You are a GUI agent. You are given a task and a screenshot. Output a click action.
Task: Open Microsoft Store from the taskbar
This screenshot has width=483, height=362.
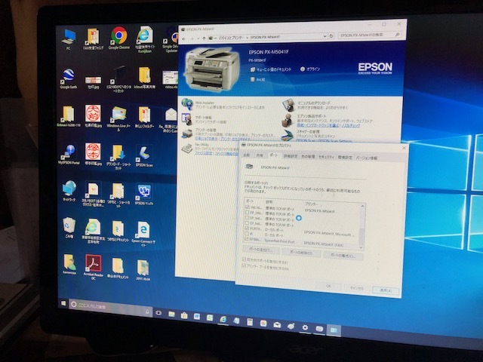(184, 315)
